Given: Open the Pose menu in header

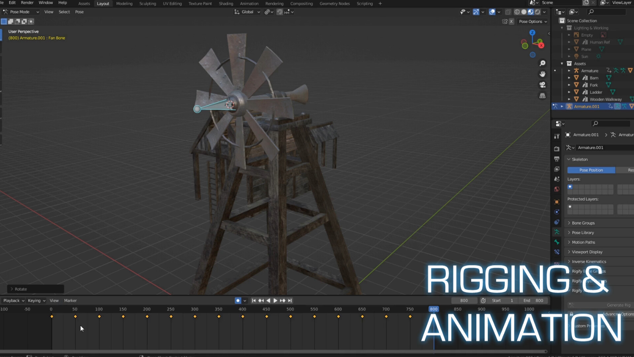Looking at the screenshot, I should [79, 12].
